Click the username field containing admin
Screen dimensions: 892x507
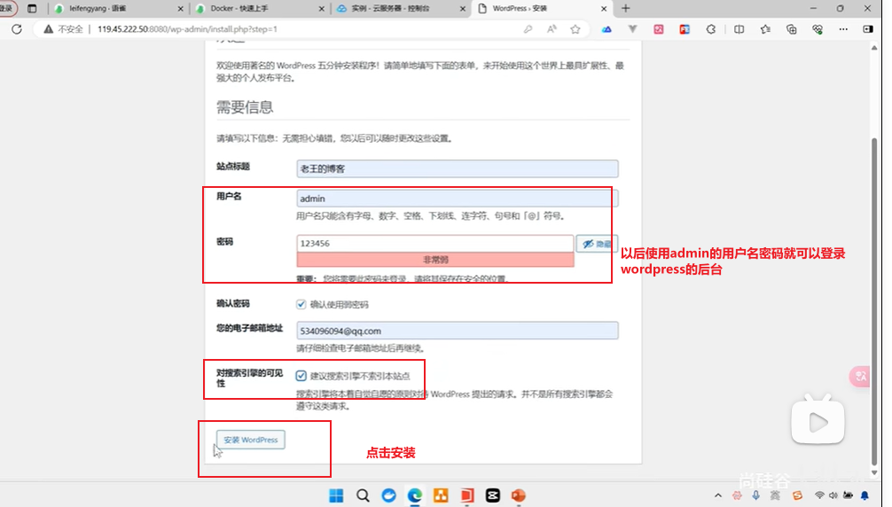(458, 199)
